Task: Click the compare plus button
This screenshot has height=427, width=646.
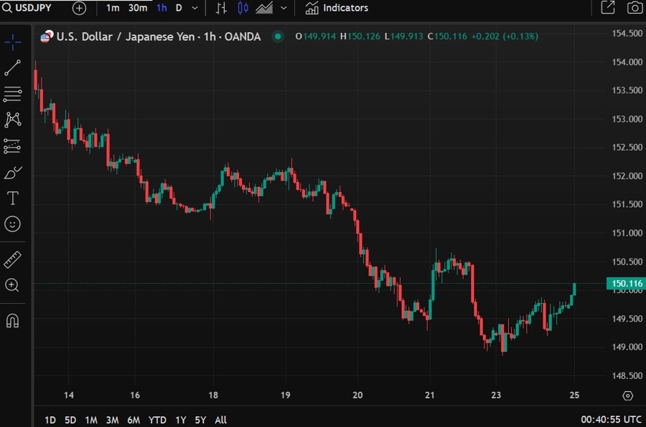Action: [x=79, y=8]
